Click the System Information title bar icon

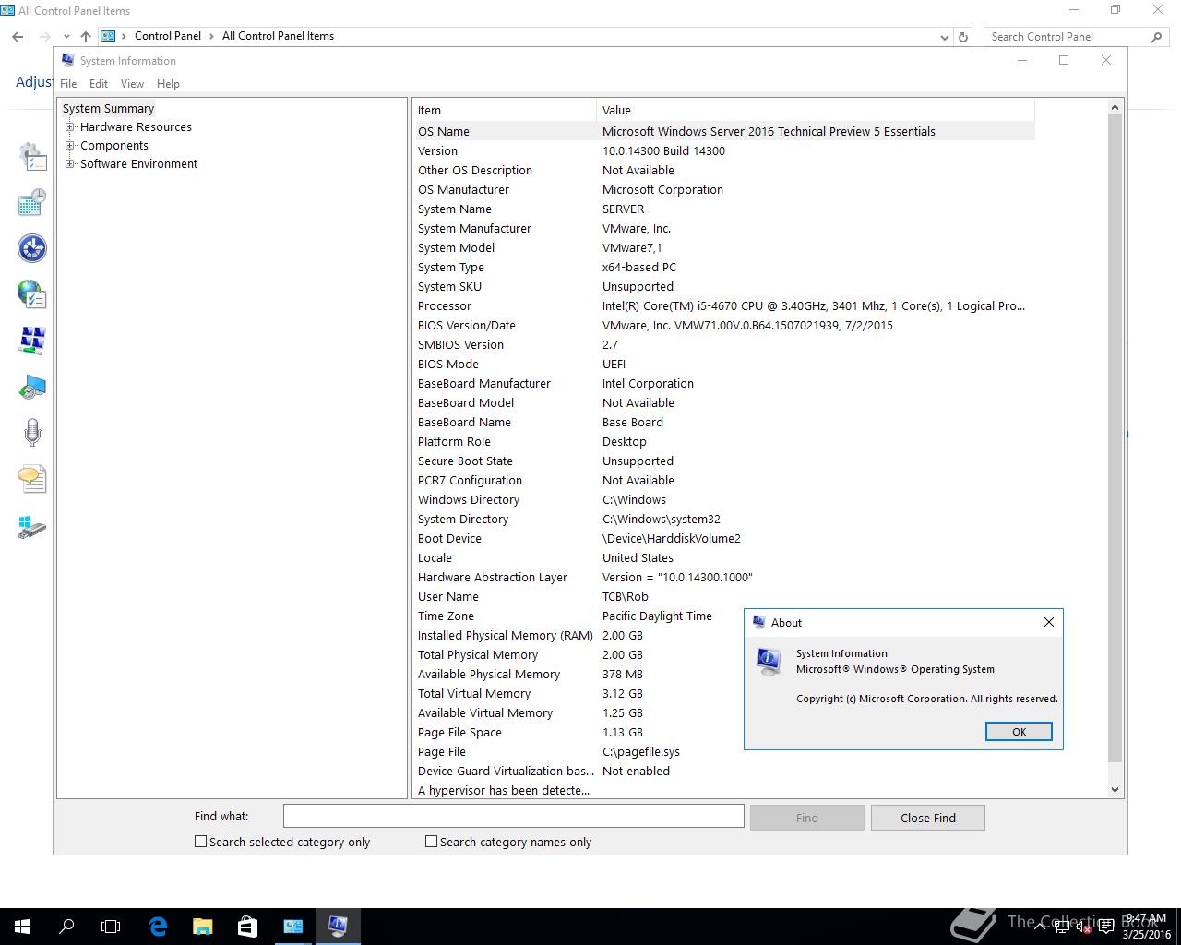tap(67, 60)
